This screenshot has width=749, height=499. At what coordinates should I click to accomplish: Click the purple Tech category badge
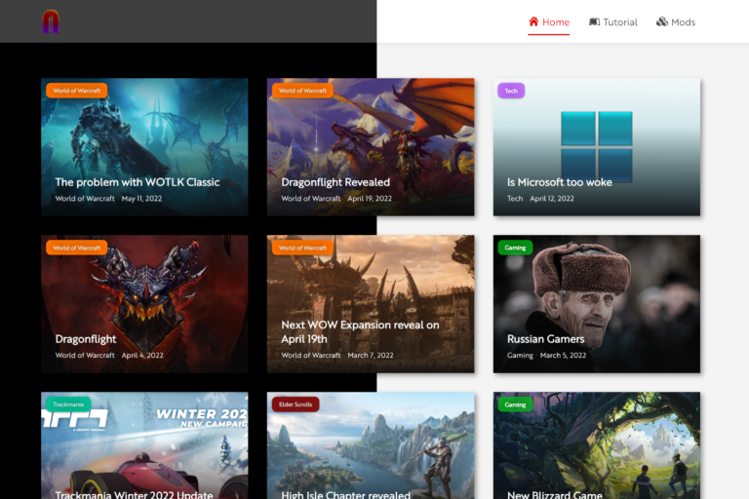pos(511,91)
